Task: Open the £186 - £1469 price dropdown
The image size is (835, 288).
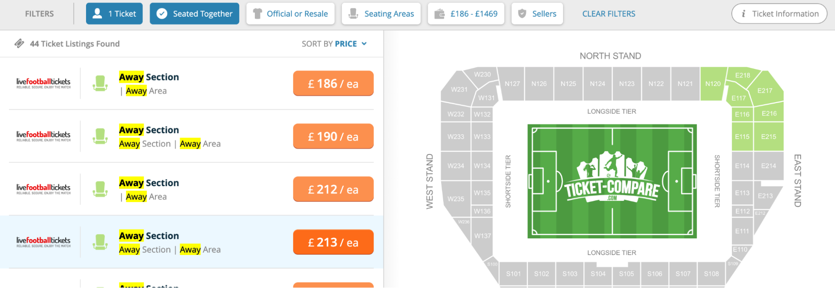Action: (466, 13)
